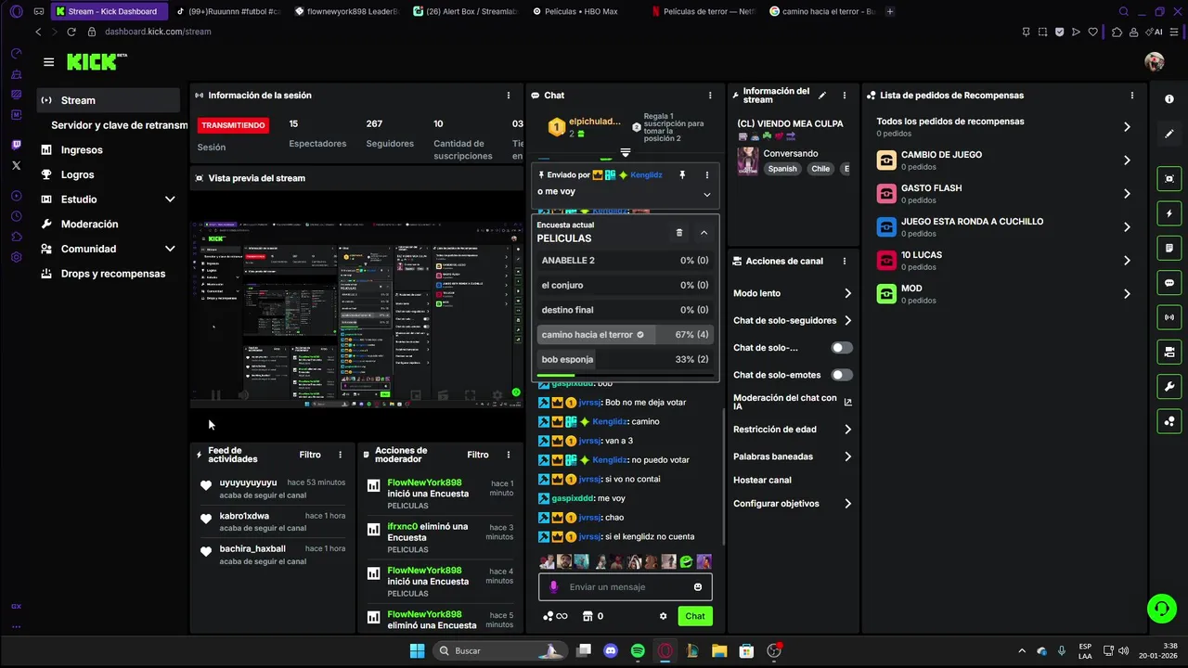Image resolution: width=1188 pixels, height=668 pixels.
Task: Click the shop icon below chat
Action: click(x=587, y=616)
